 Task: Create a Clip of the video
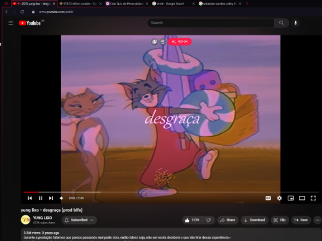pyautogui.click(x=280, y=220)
